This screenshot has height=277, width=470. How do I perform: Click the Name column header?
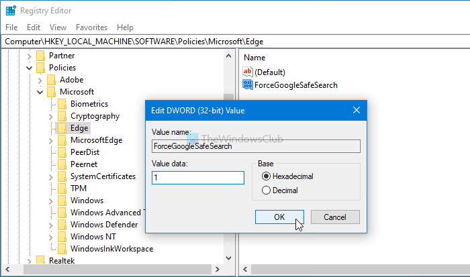coord(254,58)
